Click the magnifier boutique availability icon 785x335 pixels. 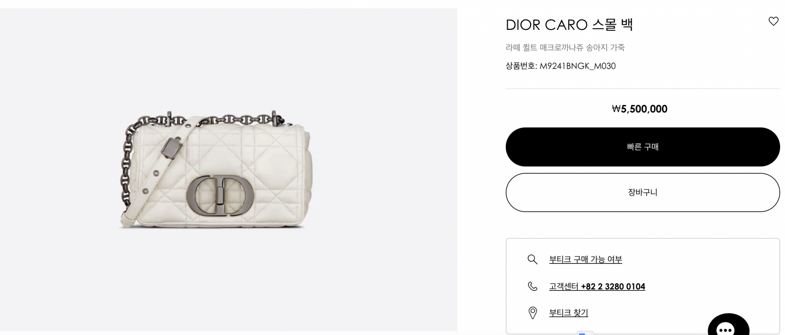point(532,259)
